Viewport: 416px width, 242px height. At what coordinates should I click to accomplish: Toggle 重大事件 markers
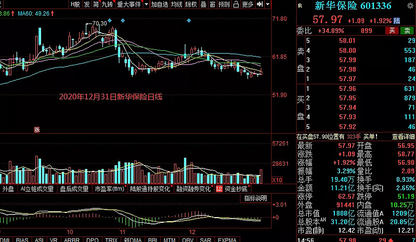[x=129, y=4]
